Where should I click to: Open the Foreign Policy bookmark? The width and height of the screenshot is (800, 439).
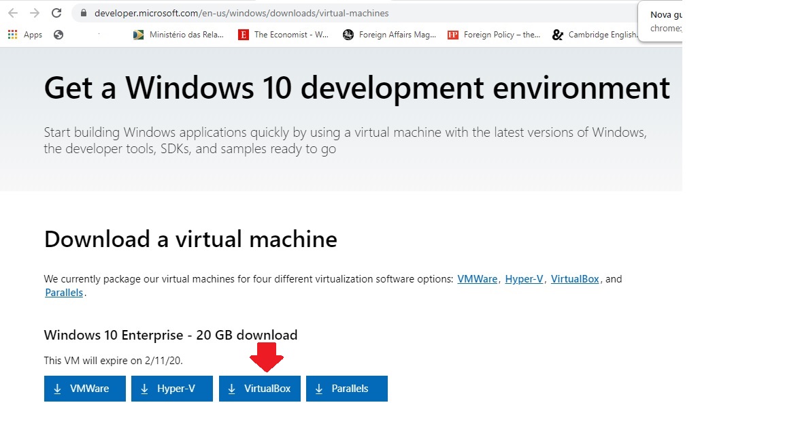(x=494, y=35)
